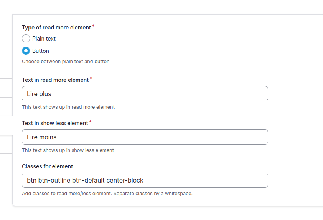
Task: Select the Button radio option
Action: [26, 51]
